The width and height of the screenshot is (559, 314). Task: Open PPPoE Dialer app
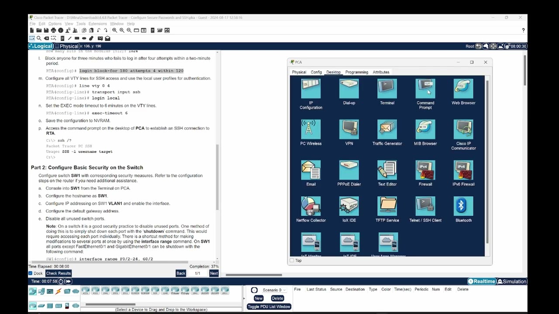349,170
